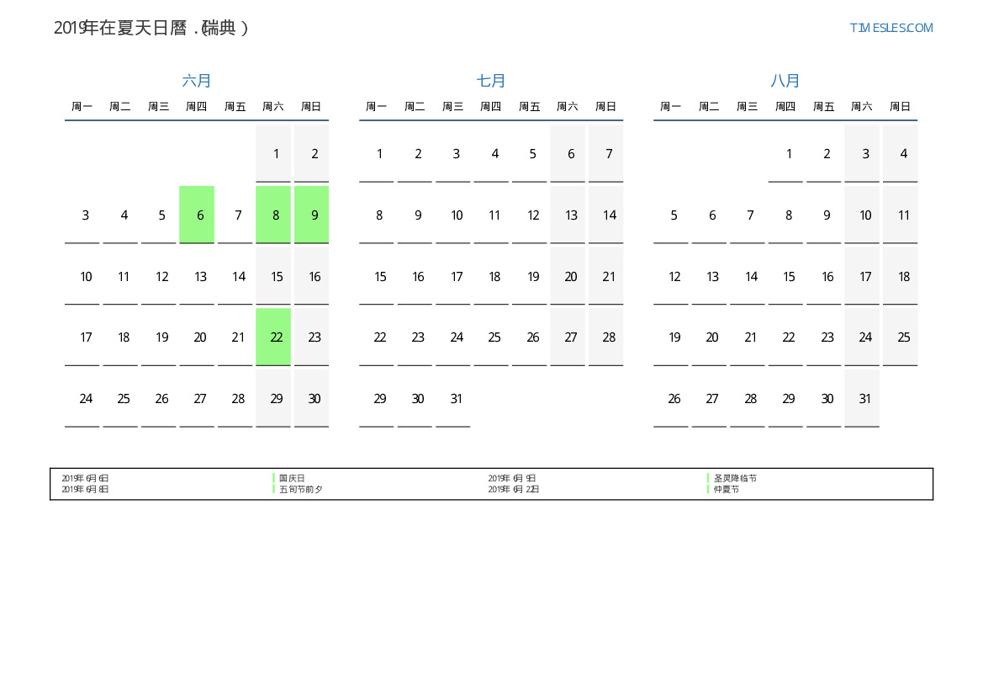This screenshot has width=983, height=696.
Task: Click highlighted June 8 cell
Action: 275,215
